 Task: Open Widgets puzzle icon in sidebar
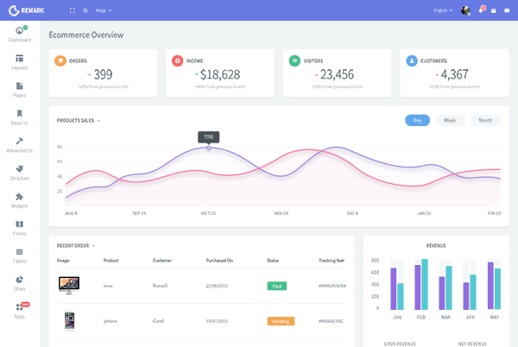coord(19,197)
